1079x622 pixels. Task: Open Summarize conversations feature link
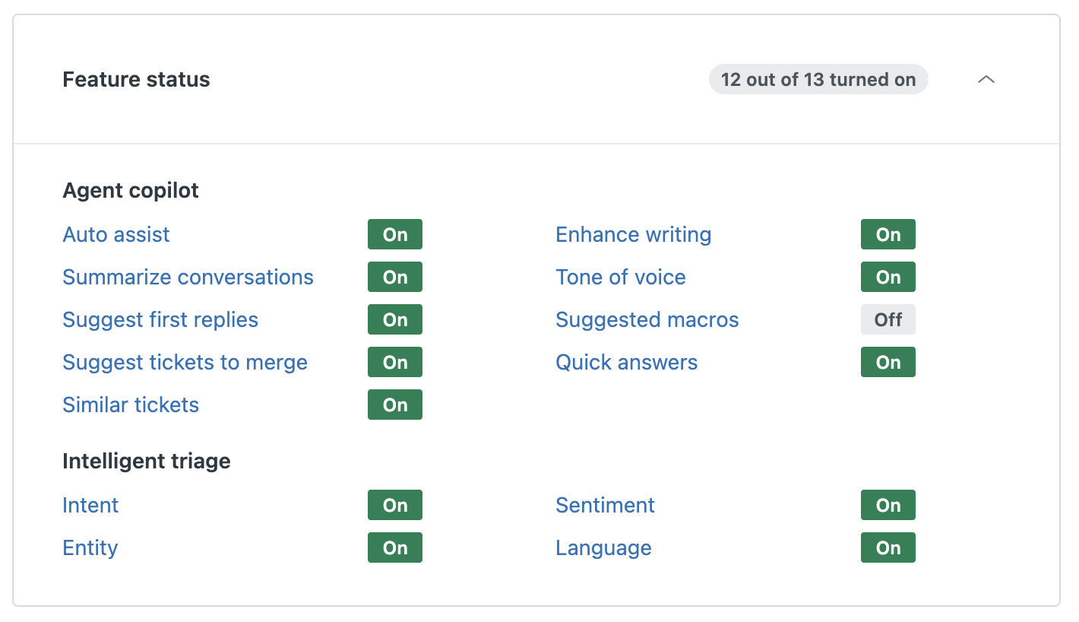188,278
